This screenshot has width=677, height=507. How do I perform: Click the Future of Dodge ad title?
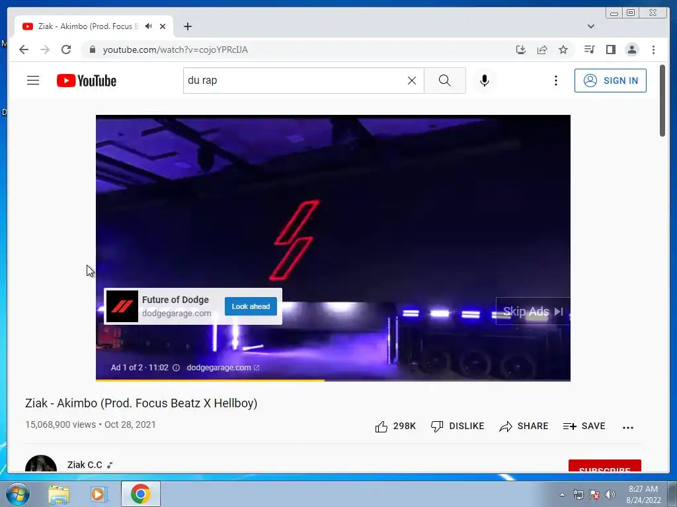pos(175,300)
